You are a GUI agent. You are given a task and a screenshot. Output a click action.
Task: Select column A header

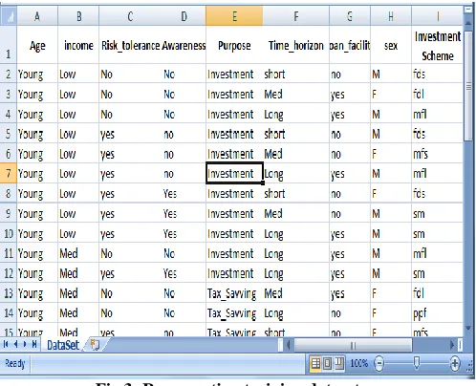(x=37, y=16)
